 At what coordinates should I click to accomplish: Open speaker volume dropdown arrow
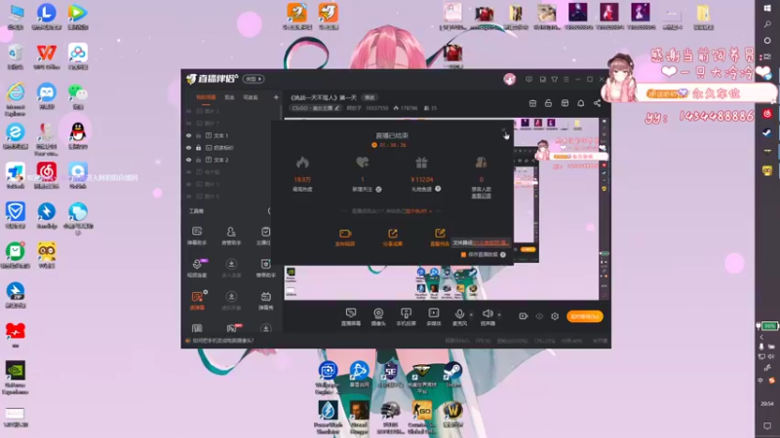499,314
